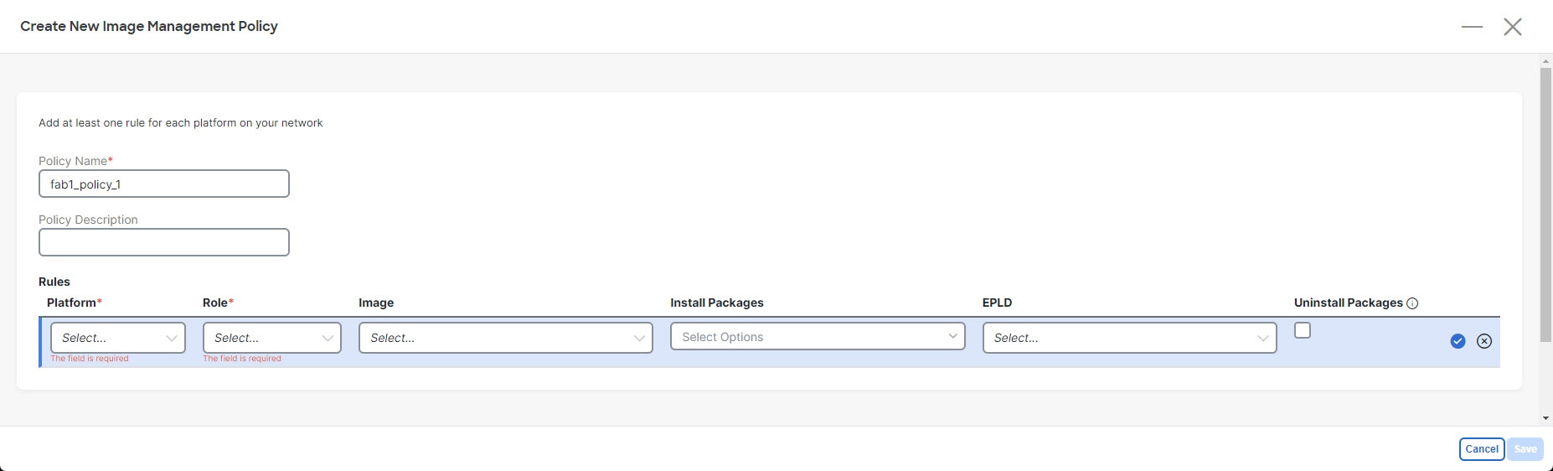The height and width of the screenshot is (471, 1553).
Task: Click the Save button
Action: [1525, 449]
